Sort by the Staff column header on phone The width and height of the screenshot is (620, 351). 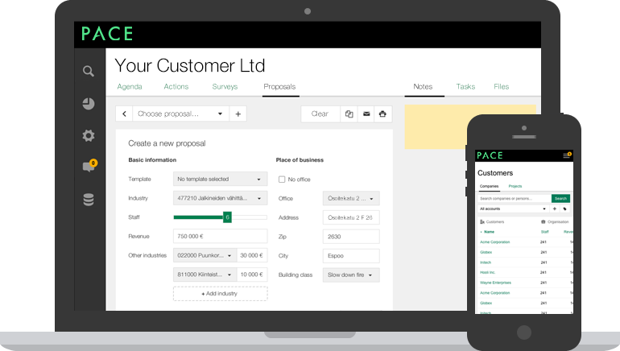click(x=545, y=232)
